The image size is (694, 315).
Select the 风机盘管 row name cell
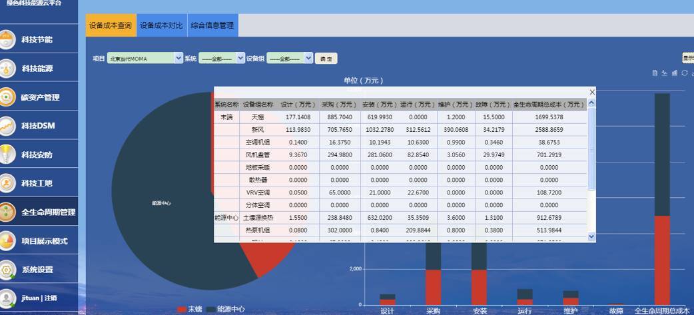258,155
